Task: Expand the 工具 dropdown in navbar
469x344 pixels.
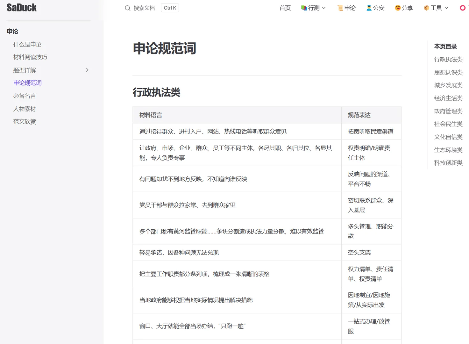Action: (446, 8)
